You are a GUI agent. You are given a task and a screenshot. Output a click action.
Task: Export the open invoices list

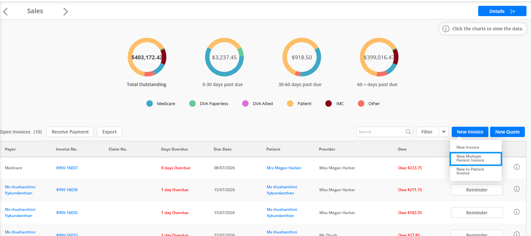click(x=109, y=132)
